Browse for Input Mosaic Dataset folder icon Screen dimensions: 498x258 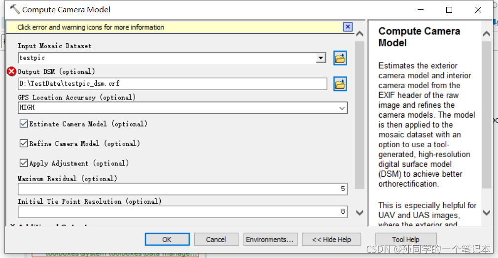pyautogui.click(x=340, y=58)
